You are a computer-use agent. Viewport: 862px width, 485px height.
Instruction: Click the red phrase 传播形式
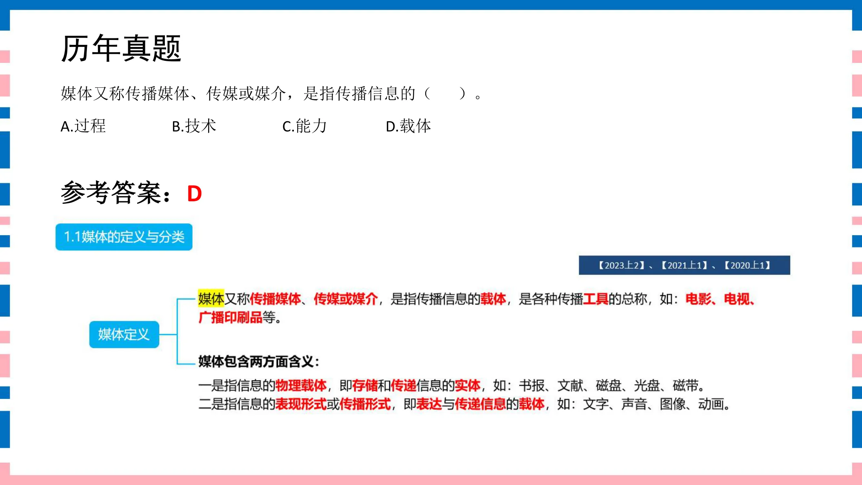(x=365, y=404)
